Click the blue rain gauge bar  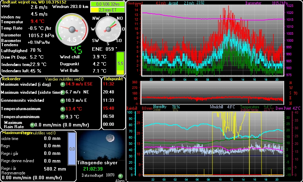pyautogui.click(x=72, y=149)
